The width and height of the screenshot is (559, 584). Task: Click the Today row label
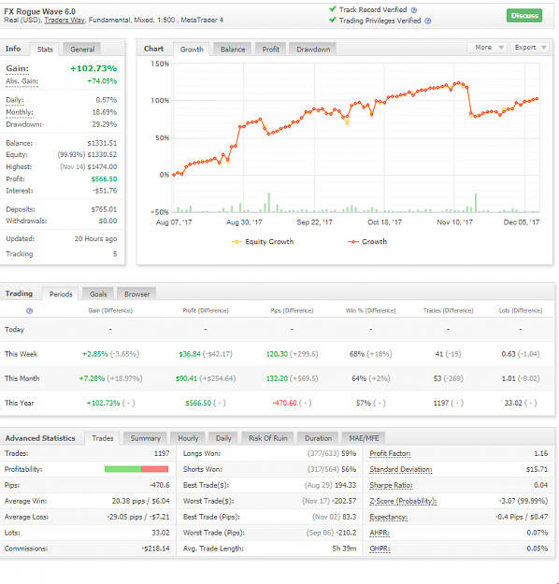pos(14,330)
